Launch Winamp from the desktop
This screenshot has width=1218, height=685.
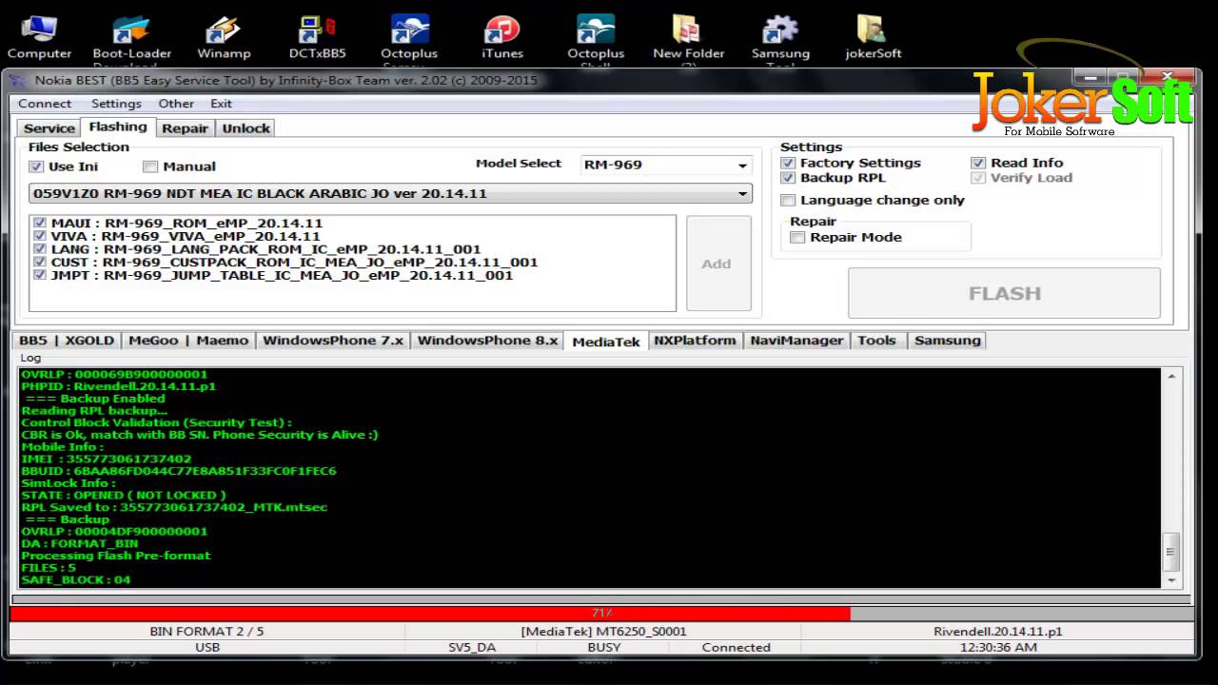pyautogui.click(x=224, y=36)
